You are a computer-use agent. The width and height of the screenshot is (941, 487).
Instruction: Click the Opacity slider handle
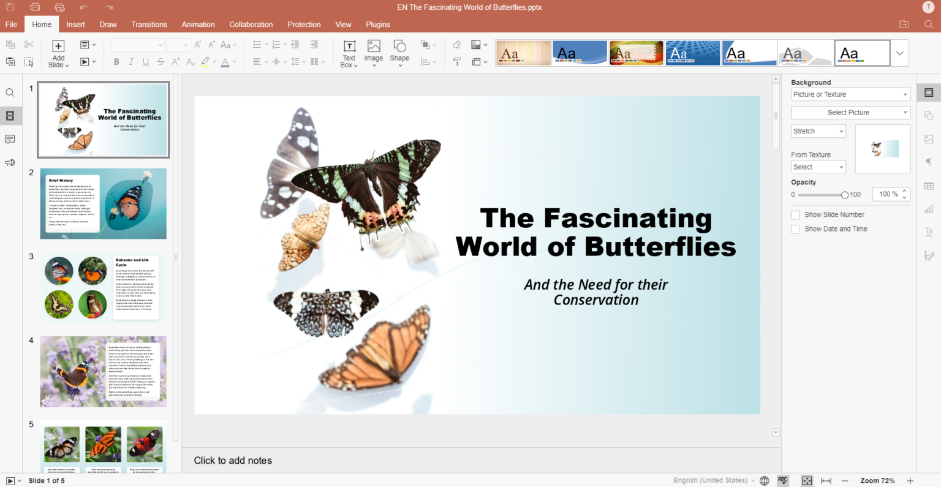pos(845,195)
